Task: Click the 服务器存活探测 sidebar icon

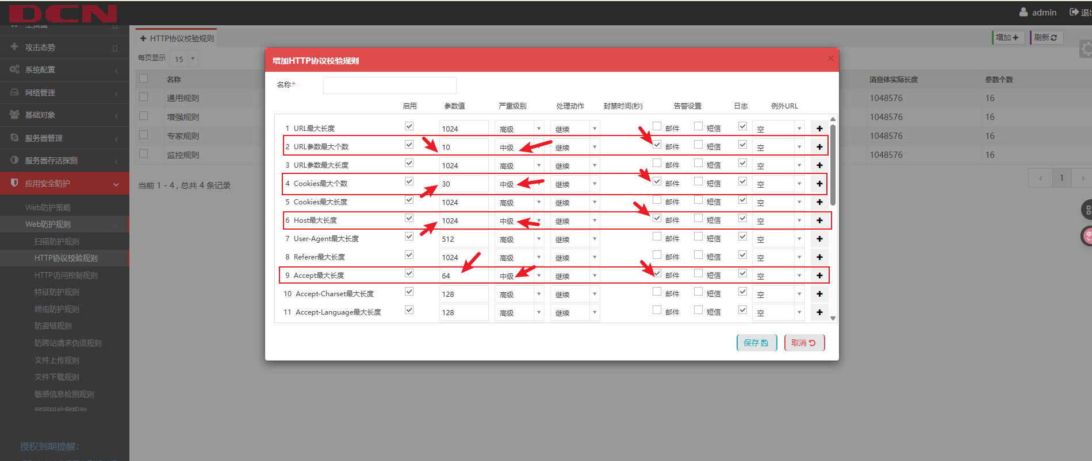Action: [14, 160]
